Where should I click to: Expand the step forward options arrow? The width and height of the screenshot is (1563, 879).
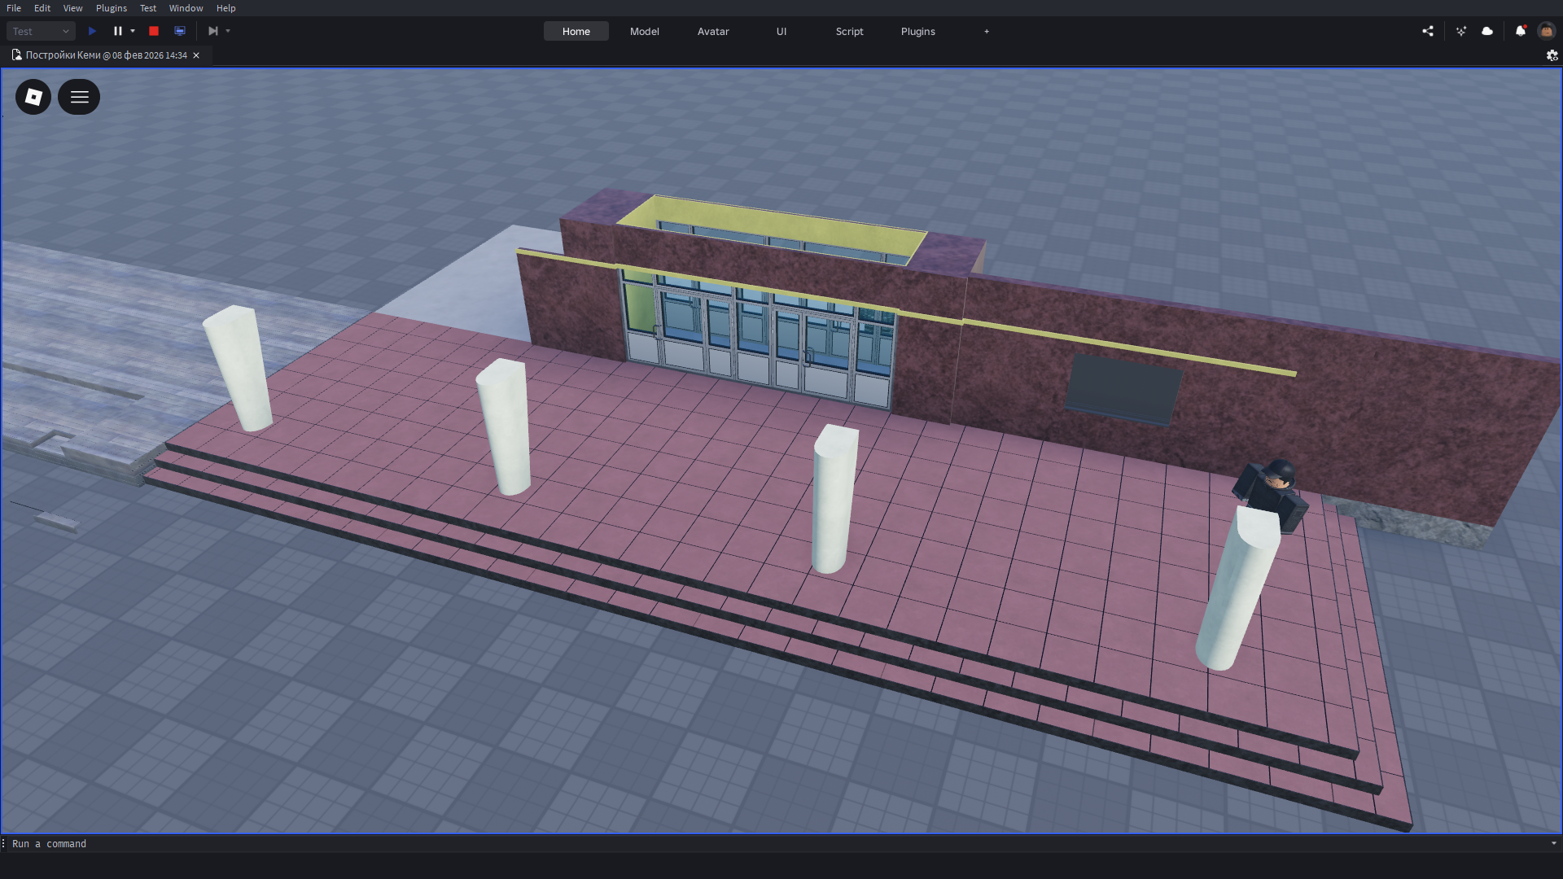(x=228, y=31)
